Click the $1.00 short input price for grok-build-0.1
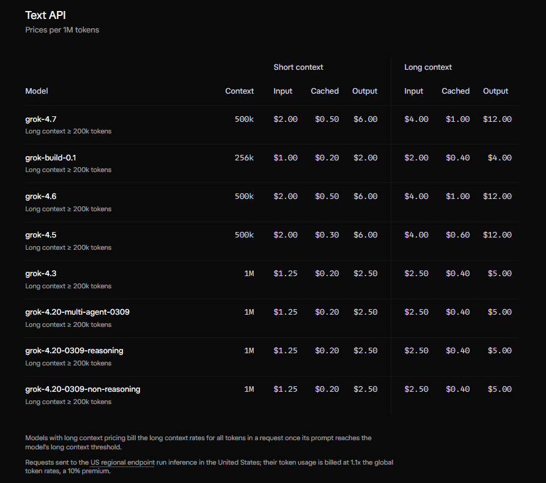 [286, 157]
